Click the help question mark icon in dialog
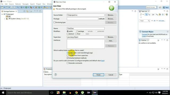 click(56, 74)
